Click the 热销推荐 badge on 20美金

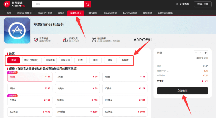click(x=12, y=96)
